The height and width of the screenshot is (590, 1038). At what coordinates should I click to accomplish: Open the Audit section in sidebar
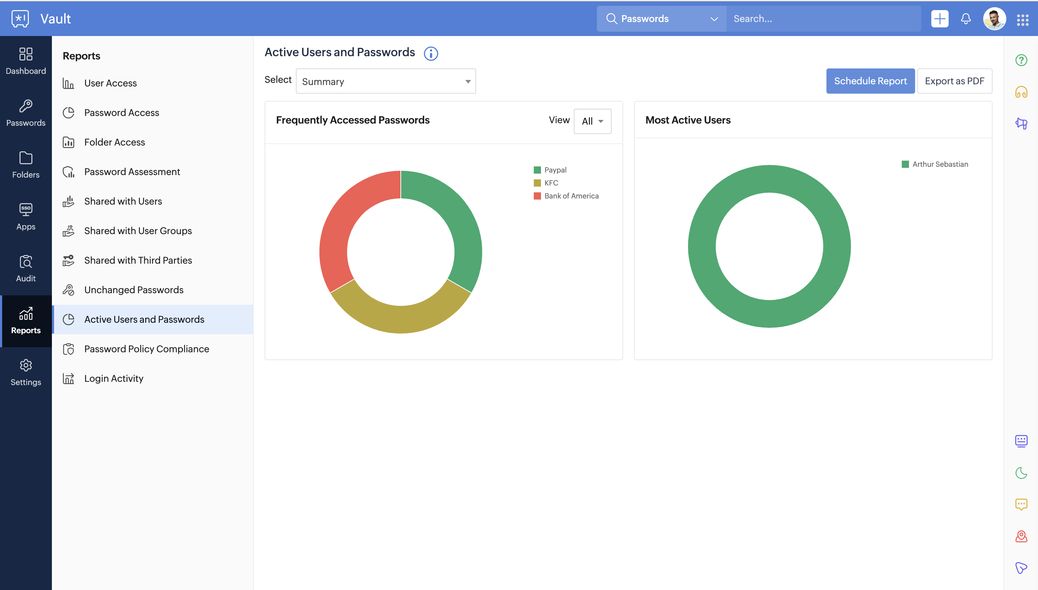coord(26,268)
